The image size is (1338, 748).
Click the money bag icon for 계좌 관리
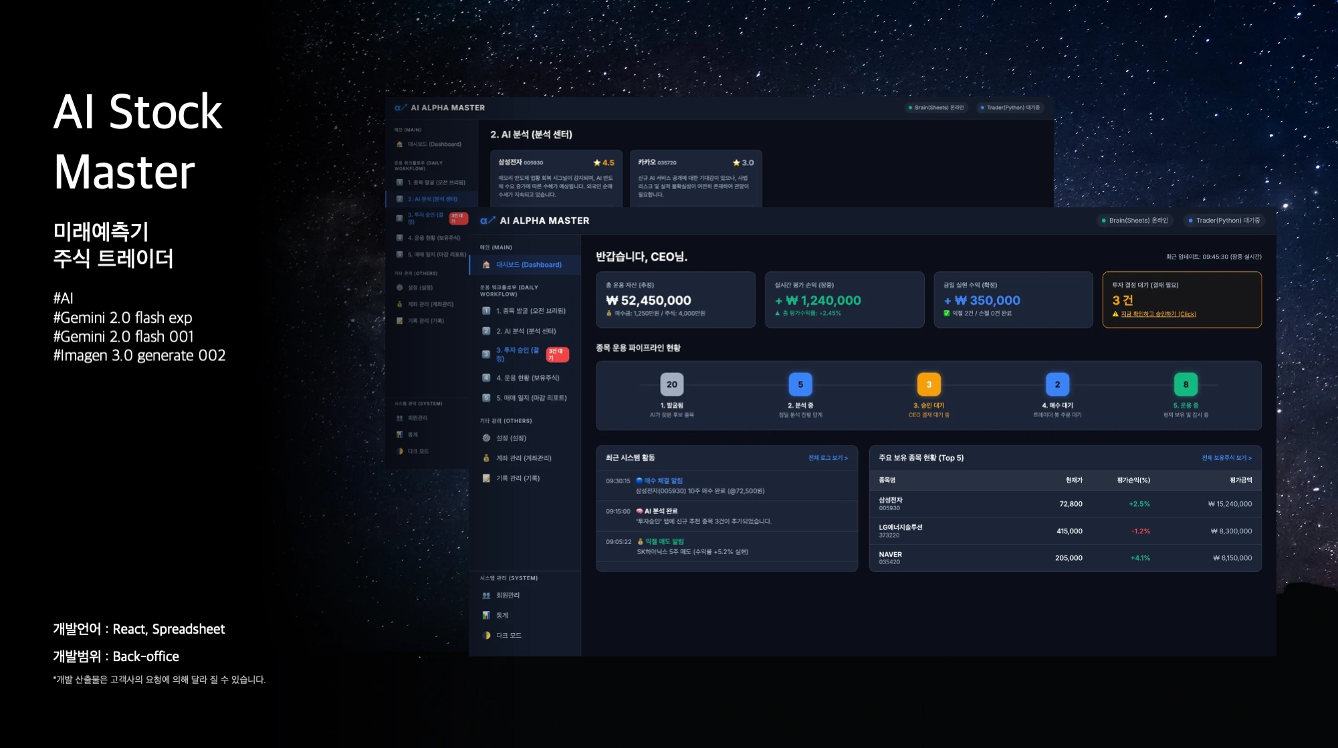pyautogui.click(x=486, y=458)
